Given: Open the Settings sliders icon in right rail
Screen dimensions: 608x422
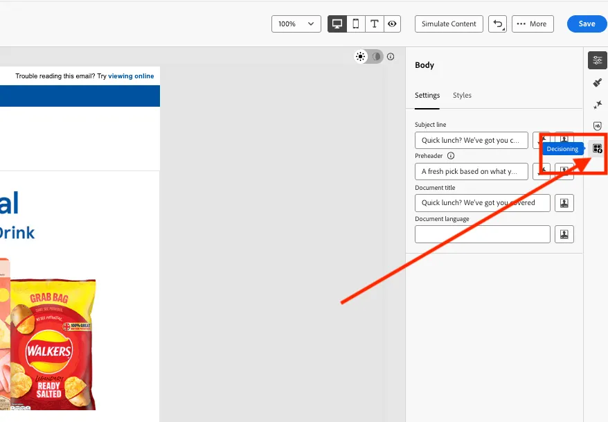Looking at the screenshot, I should [x=597, y=60].
